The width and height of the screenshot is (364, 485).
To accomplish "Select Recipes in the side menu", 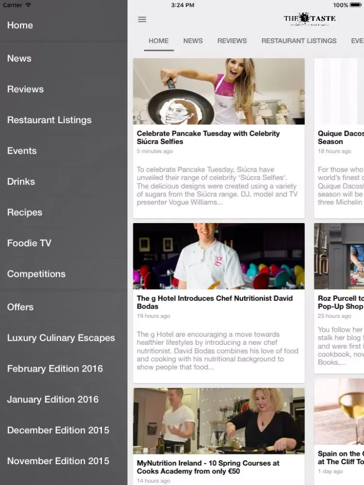I will click(x=24, y=212).
